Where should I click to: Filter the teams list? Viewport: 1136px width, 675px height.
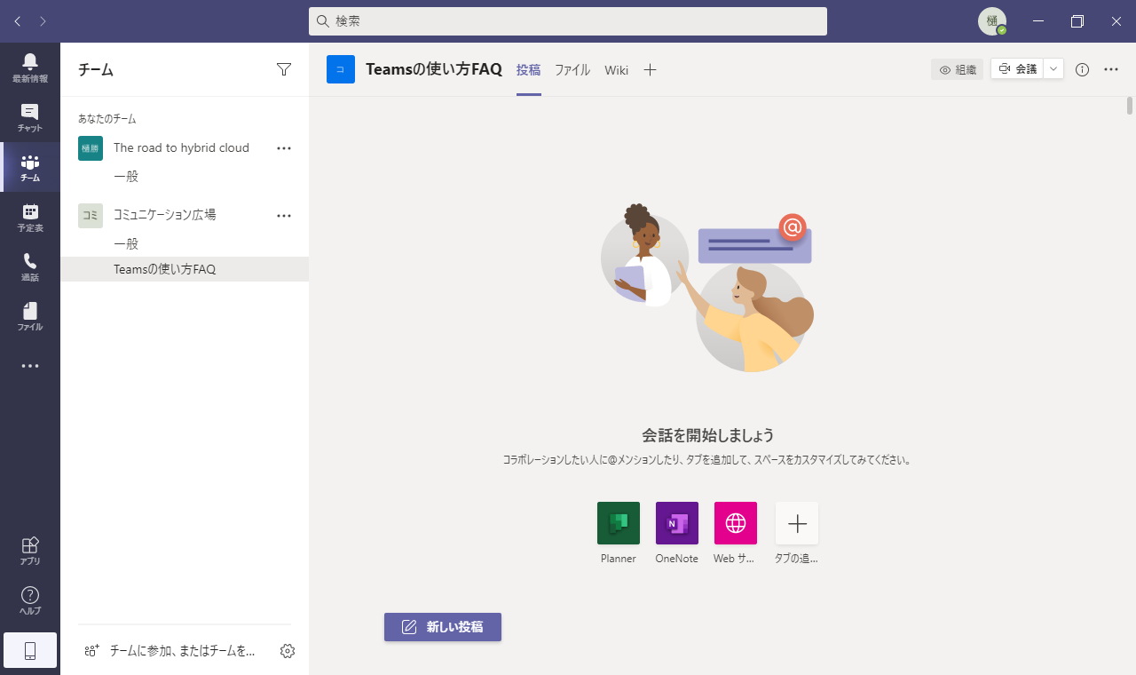pyautogui.click(x=284, y=69)
